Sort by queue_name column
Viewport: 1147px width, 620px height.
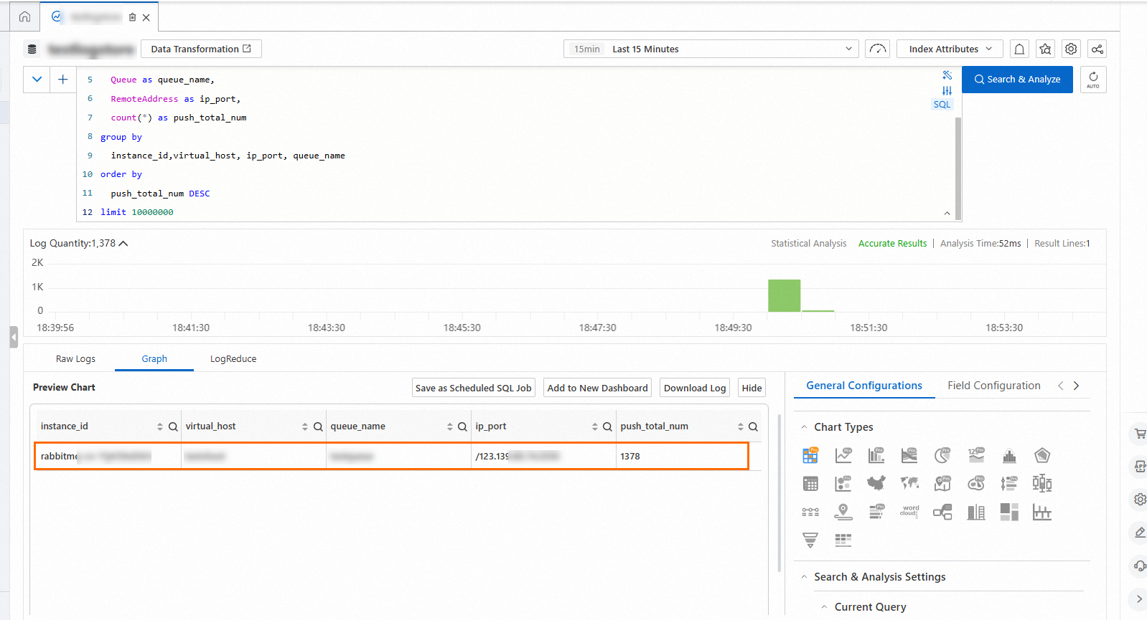pyautogui.click(x=450, y=426)
